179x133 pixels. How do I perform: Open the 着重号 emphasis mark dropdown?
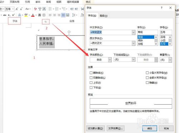tap(170, 60)
